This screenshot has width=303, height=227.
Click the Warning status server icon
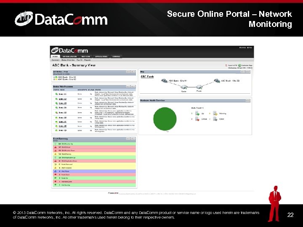[215, 113]
